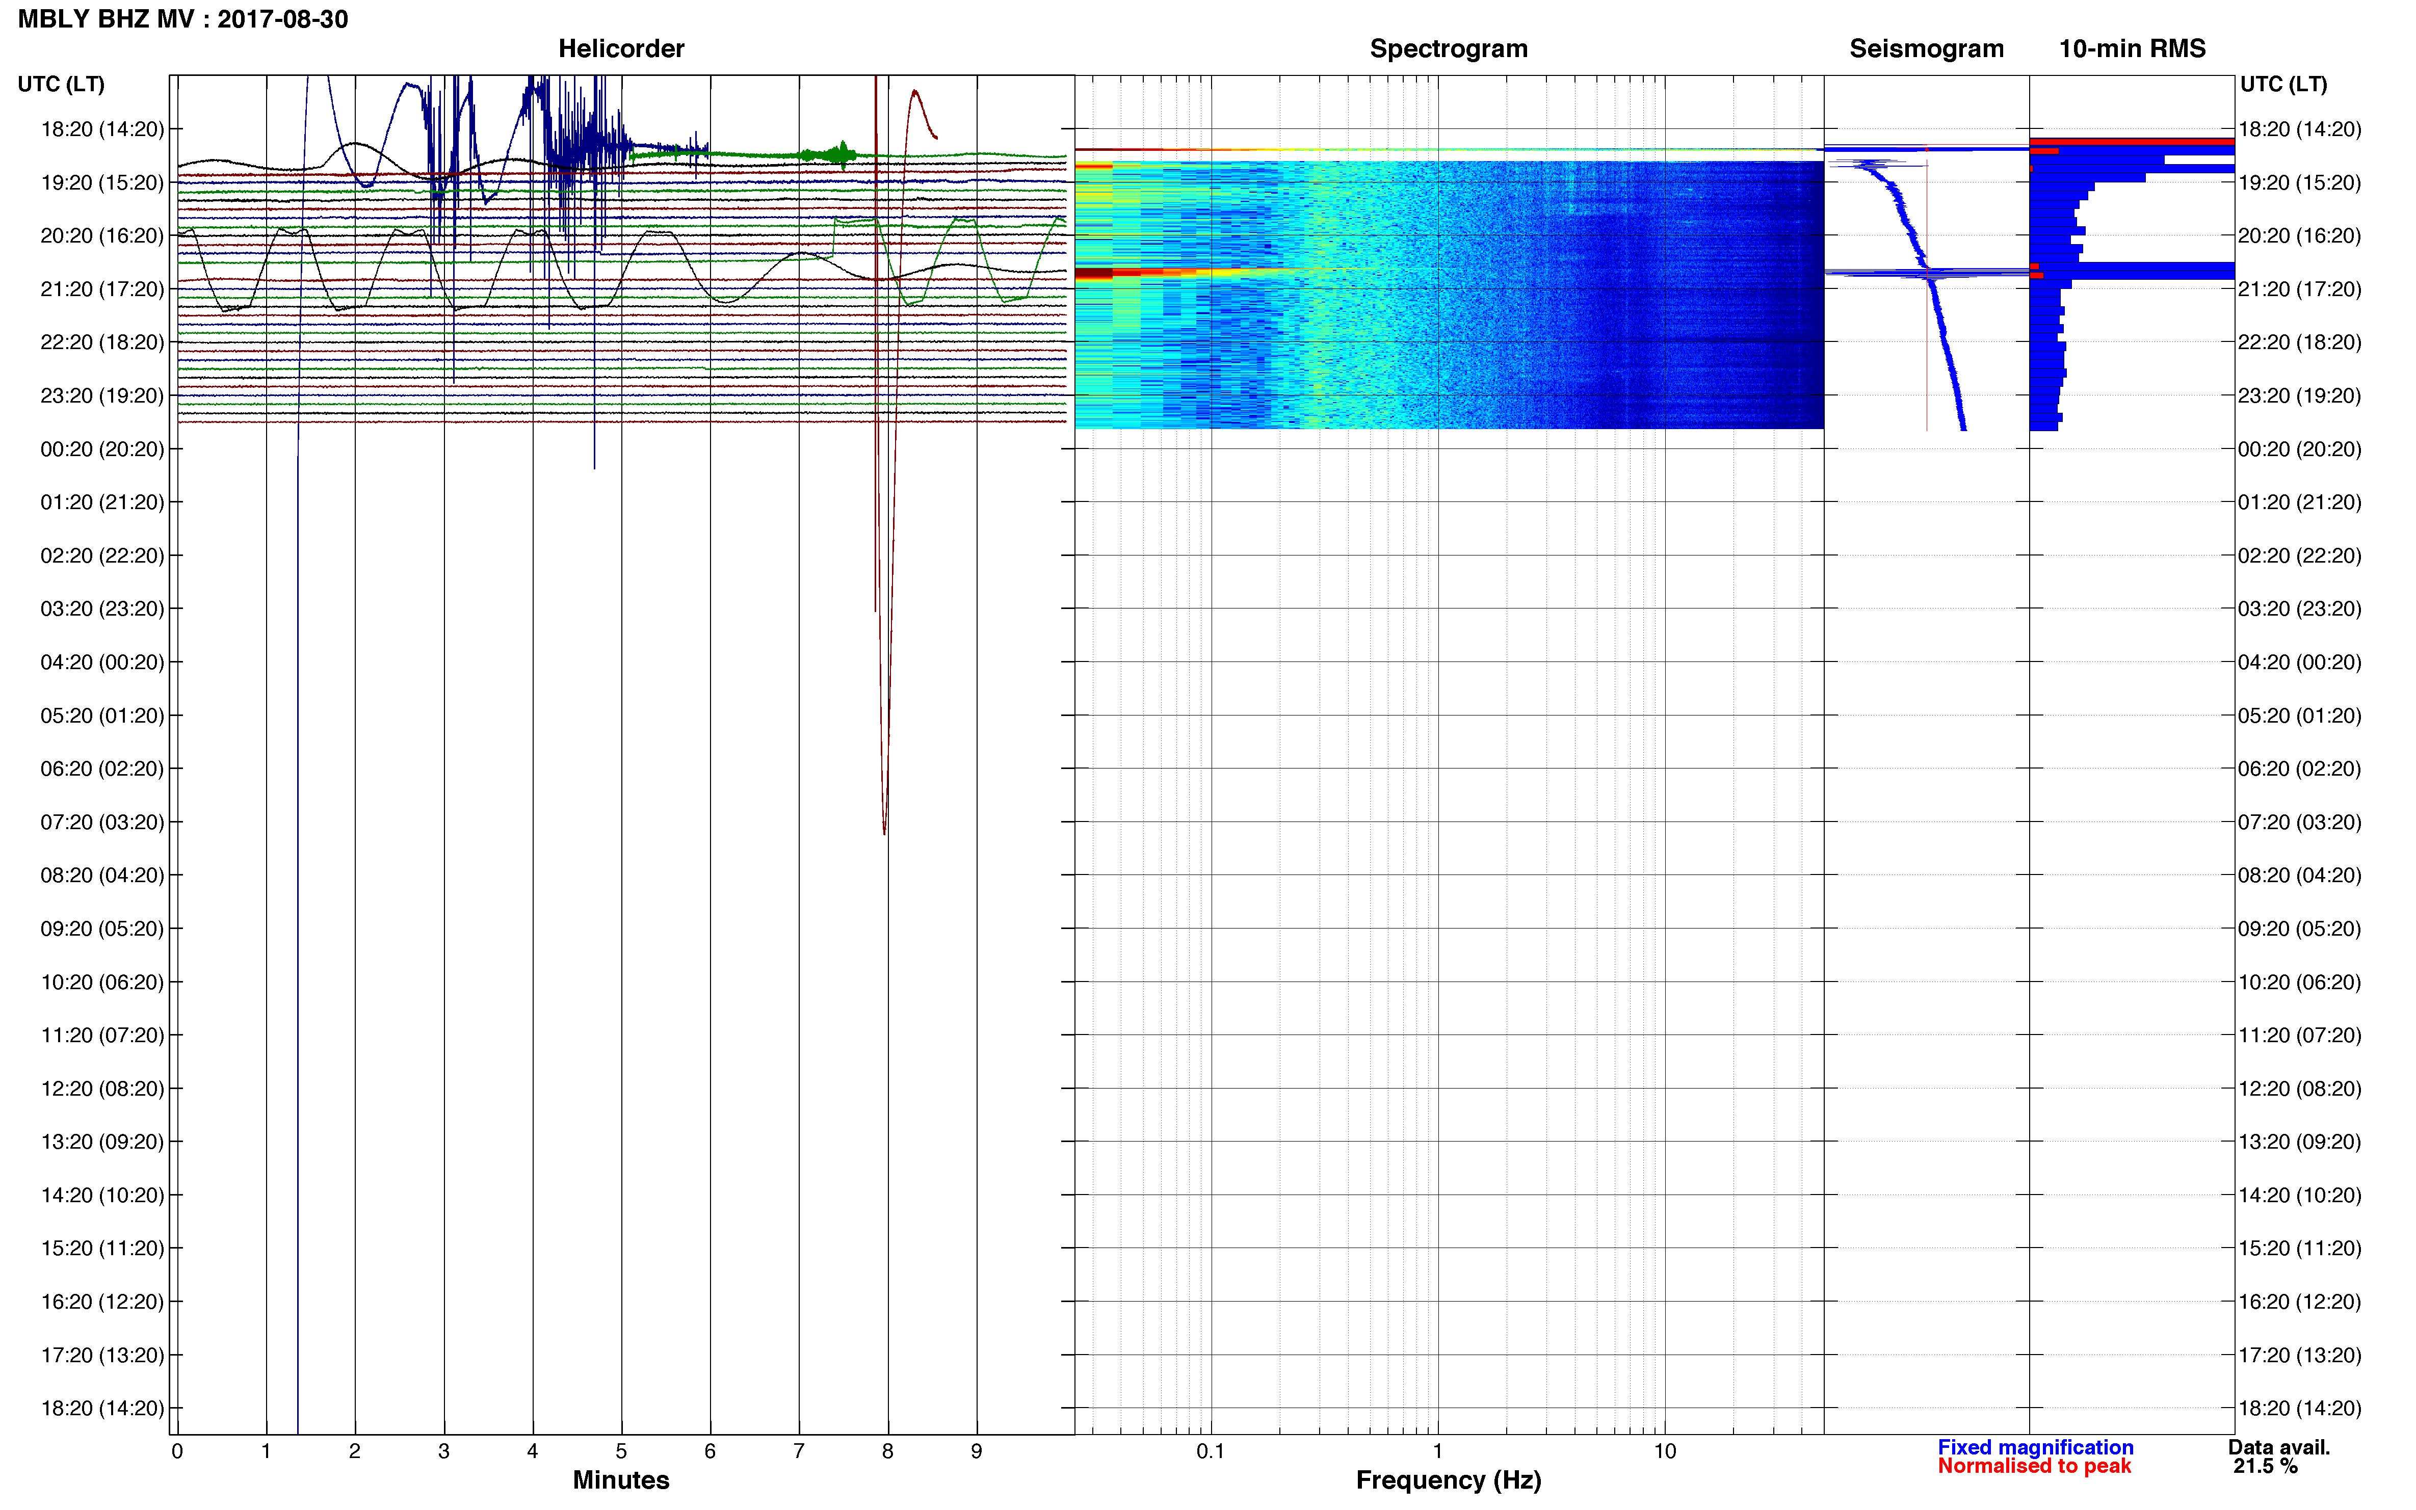Click the 1 Hz frequency tick label
This screenshot has height=1510, width=2416.
[1437, 1451]
